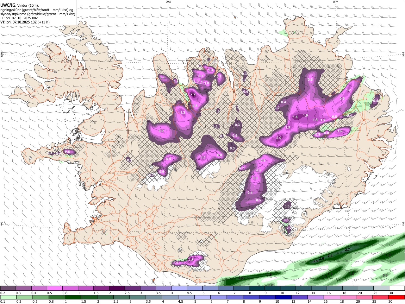405x304 pixels.
Task: Click the top-row dark purple swatch starting at 2
Action: (x=117, y=288)
